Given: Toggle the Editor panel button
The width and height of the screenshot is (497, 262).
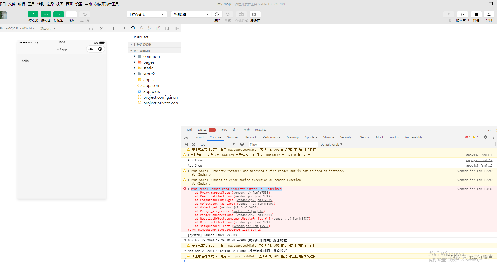Looking at the screenshot, I should [x=46, y=14].
